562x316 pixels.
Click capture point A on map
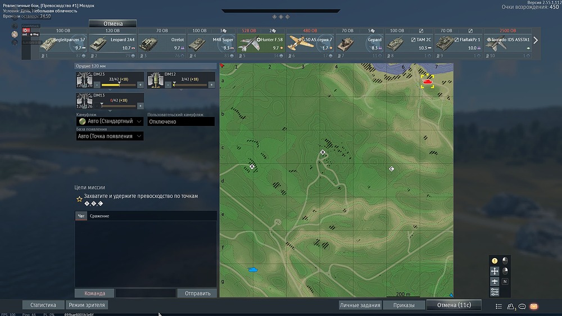click(252, 166)
